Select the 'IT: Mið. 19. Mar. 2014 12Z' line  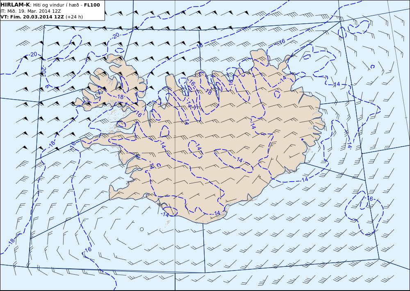[x=31, y=11]
